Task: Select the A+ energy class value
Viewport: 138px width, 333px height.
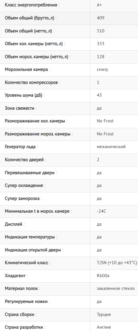Action: point(99,5)
